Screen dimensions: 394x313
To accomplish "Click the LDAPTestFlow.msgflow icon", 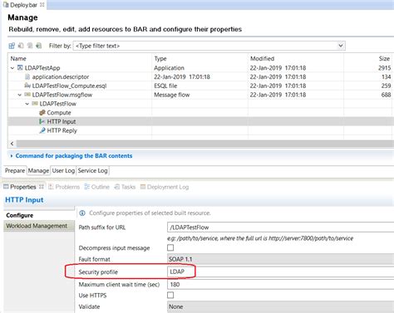I will point(27,95).
